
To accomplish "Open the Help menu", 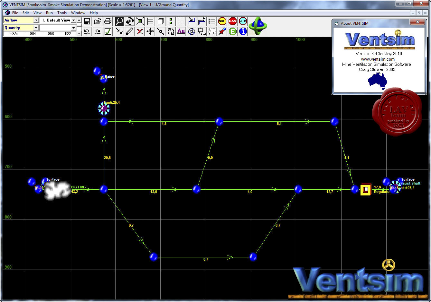I will click(x=94, y=13).
